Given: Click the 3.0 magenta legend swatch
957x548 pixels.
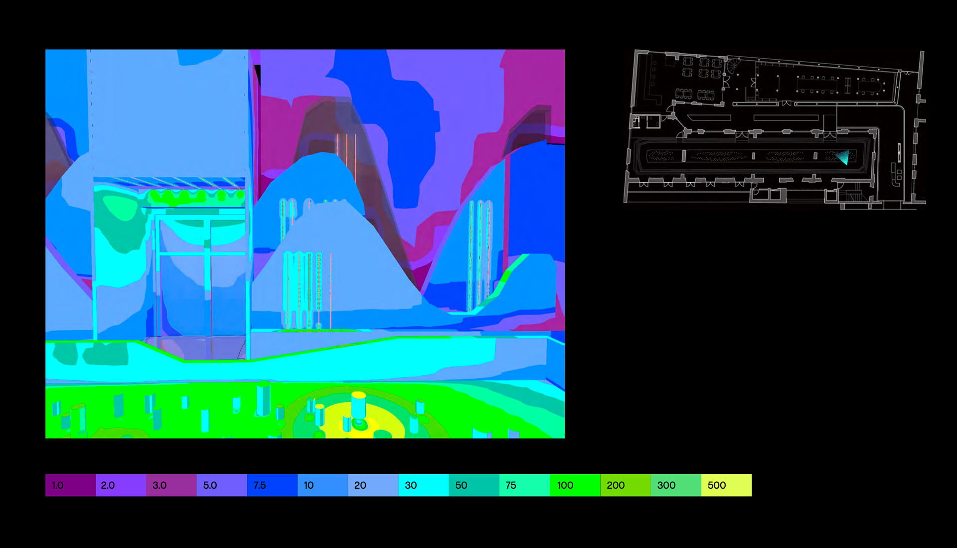Looking at the screenshot, I should click(x=171, y=485).
